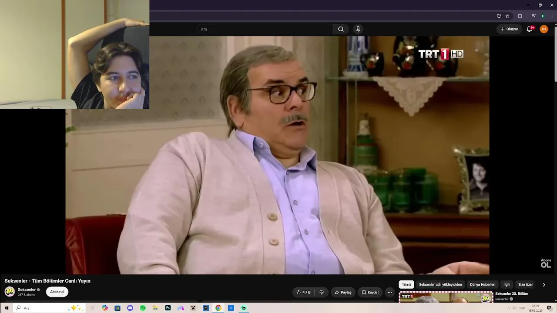
Task: Open Windows notification center icon
Action: pyautogui.click(x=550, y=308)
